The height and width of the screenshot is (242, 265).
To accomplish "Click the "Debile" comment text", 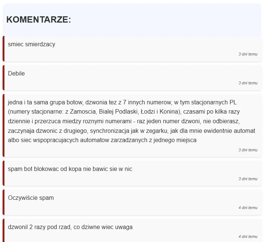I will (x=16, y=73).
